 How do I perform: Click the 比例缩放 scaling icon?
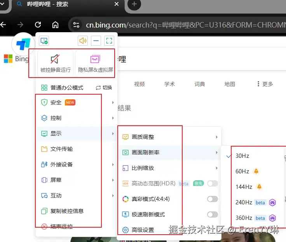point(126,168)
